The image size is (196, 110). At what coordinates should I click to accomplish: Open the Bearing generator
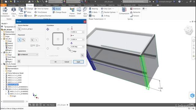click(x=93, y=9)
